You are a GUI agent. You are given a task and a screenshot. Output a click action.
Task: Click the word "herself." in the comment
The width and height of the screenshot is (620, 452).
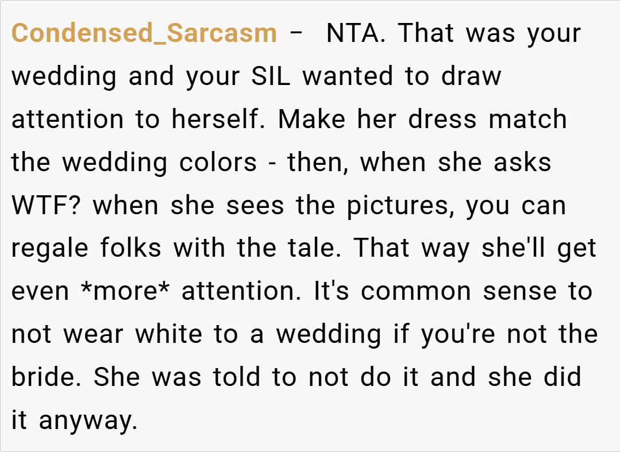221,119
